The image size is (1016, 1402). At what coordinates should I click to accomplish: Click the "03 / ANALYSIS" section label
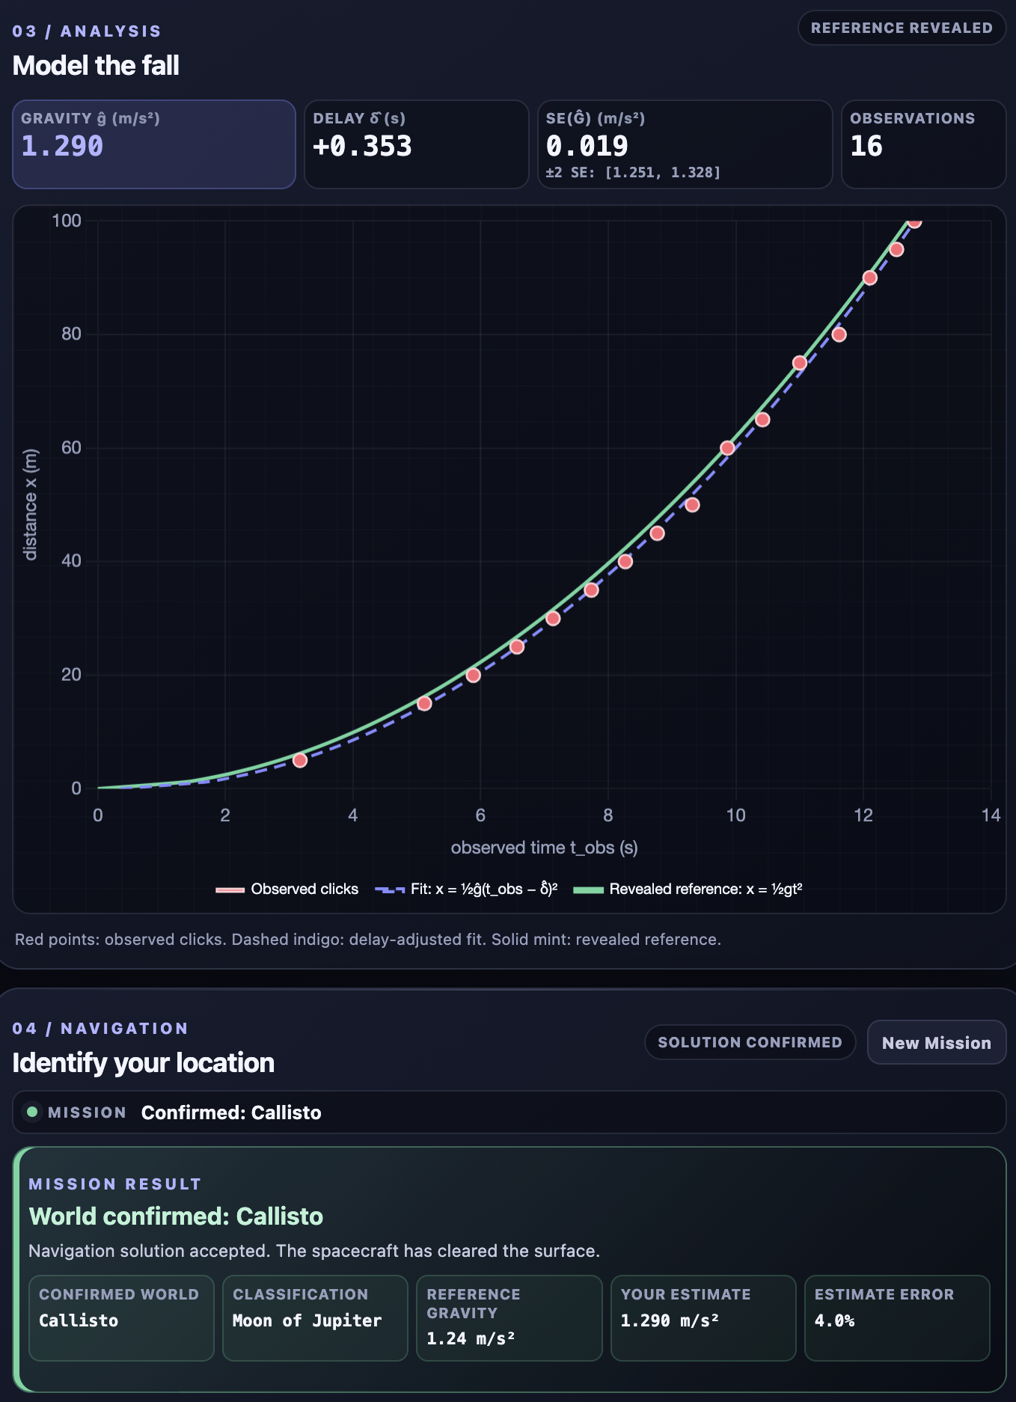click(87, 31)
